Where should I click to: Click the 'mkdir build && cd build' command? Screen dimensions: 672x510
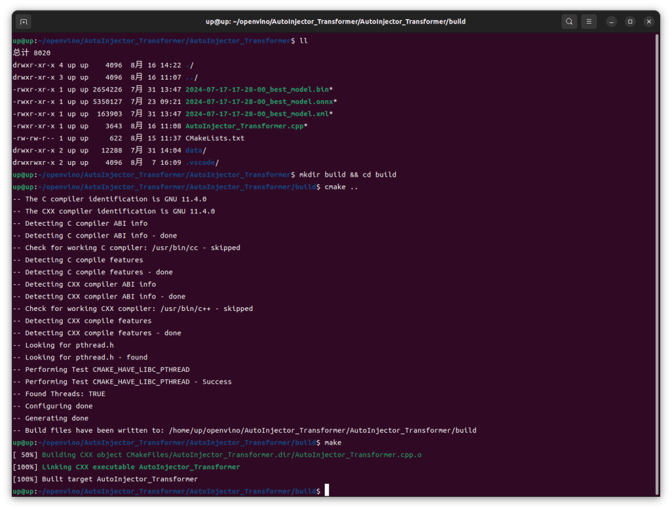tap(348, 175)
